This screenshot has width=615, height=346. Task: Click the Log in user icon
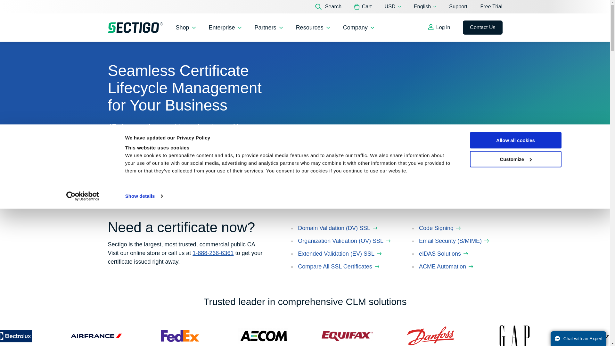(431, 27)
